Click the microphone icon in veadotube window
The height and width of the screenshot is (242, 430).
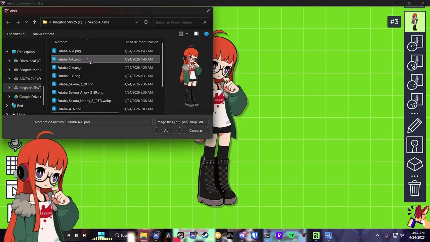coord(14,145)
